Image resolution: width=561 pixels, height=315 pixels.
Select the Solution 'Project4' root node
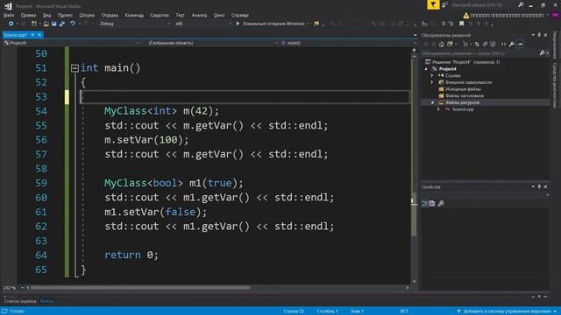(x=465, y=62)
